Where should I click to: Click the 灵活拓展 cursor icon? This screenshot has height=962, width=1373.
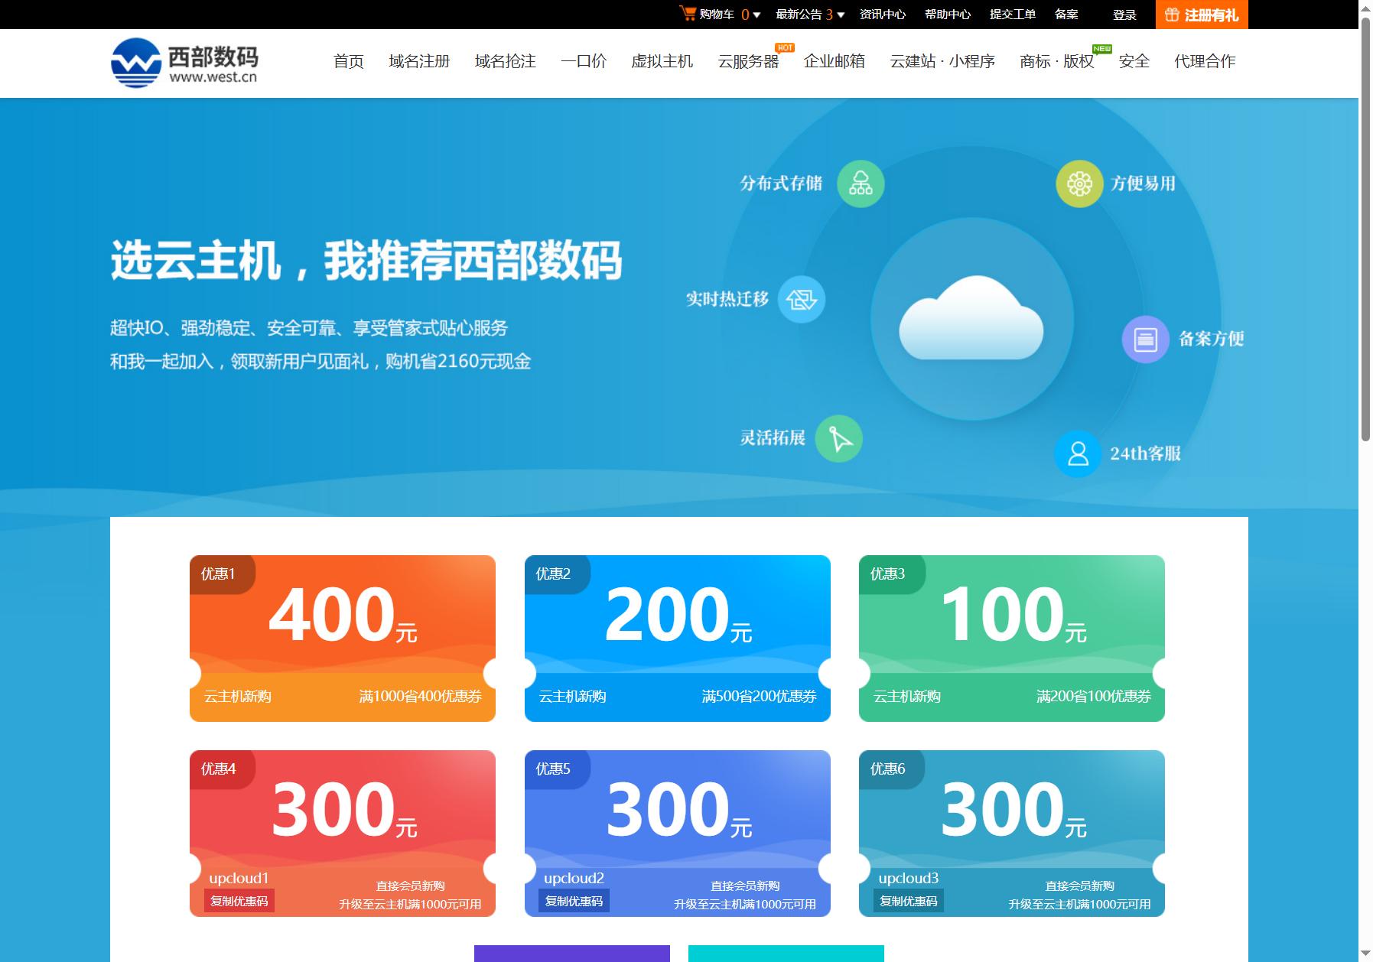click(x=839, y=439)
